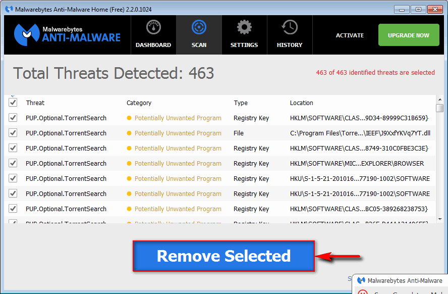Click PUP.Optional.TorrentSearch in the BC05-389268238753} row
This screenshot has height=294, width=448.
coord(66,209)
